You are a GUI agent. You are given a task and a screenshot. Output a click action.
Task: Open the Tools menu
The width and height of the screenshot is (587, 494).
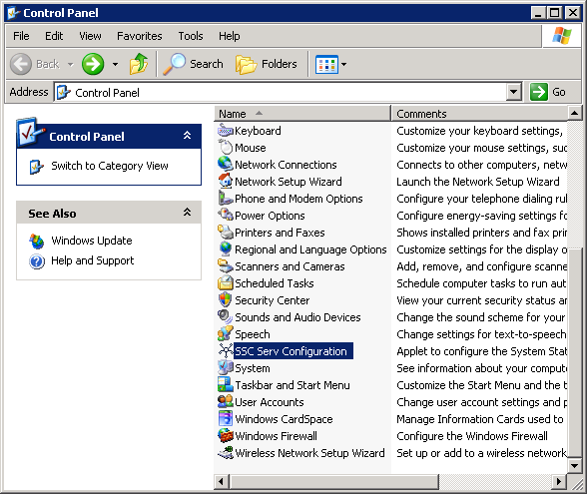tap(190, 36)
